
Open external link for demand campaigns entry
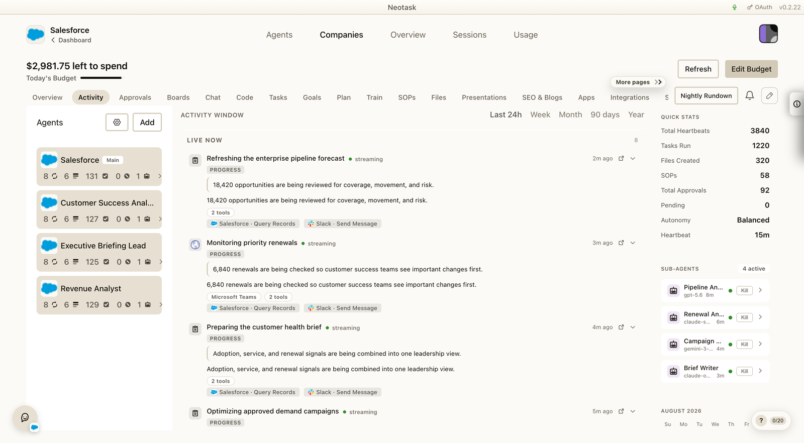point(621,411)
